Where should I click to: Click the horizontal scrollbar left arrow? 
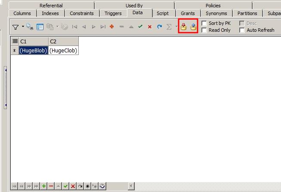point(131,186)
